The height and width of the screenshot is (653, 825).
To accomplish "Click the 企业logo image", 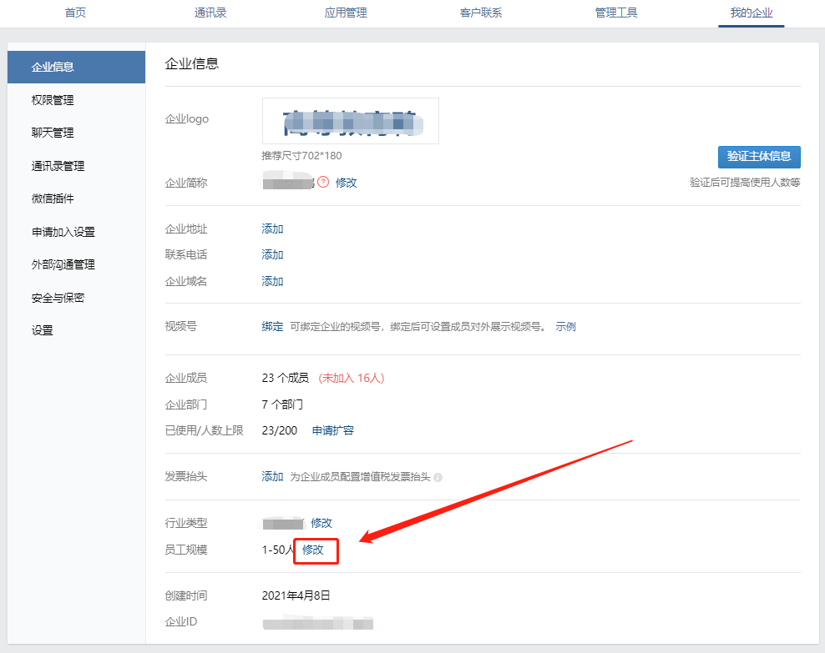I will (350, 121).
